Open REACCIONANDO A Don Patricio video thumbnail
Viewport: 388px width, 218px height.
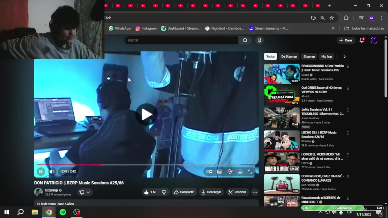(x=282, y=74)
